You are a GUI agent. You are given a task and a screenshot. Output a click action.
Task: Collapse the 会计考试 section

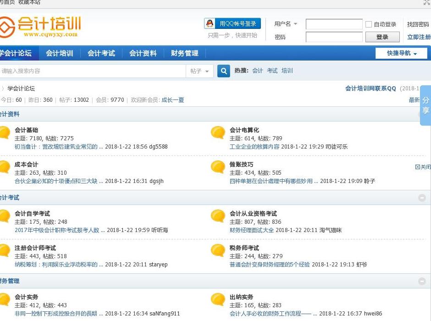(x=422, y=198)
